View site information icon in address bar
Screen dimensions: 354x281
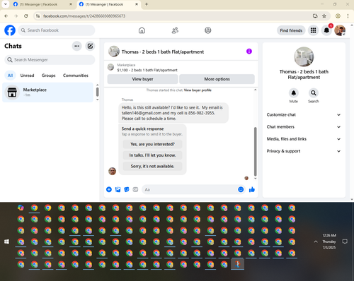point(38,16)
